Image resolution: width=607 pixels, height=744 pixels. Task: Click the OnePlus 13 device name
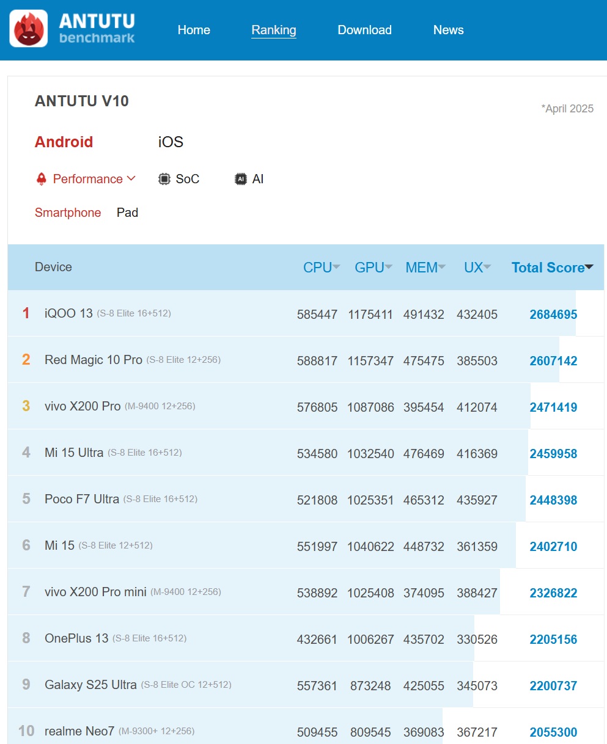(76, 638)
